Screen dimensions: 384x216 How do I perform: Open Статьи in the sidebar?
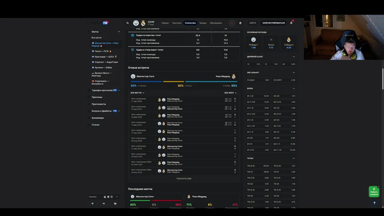[x=95, y=125]
